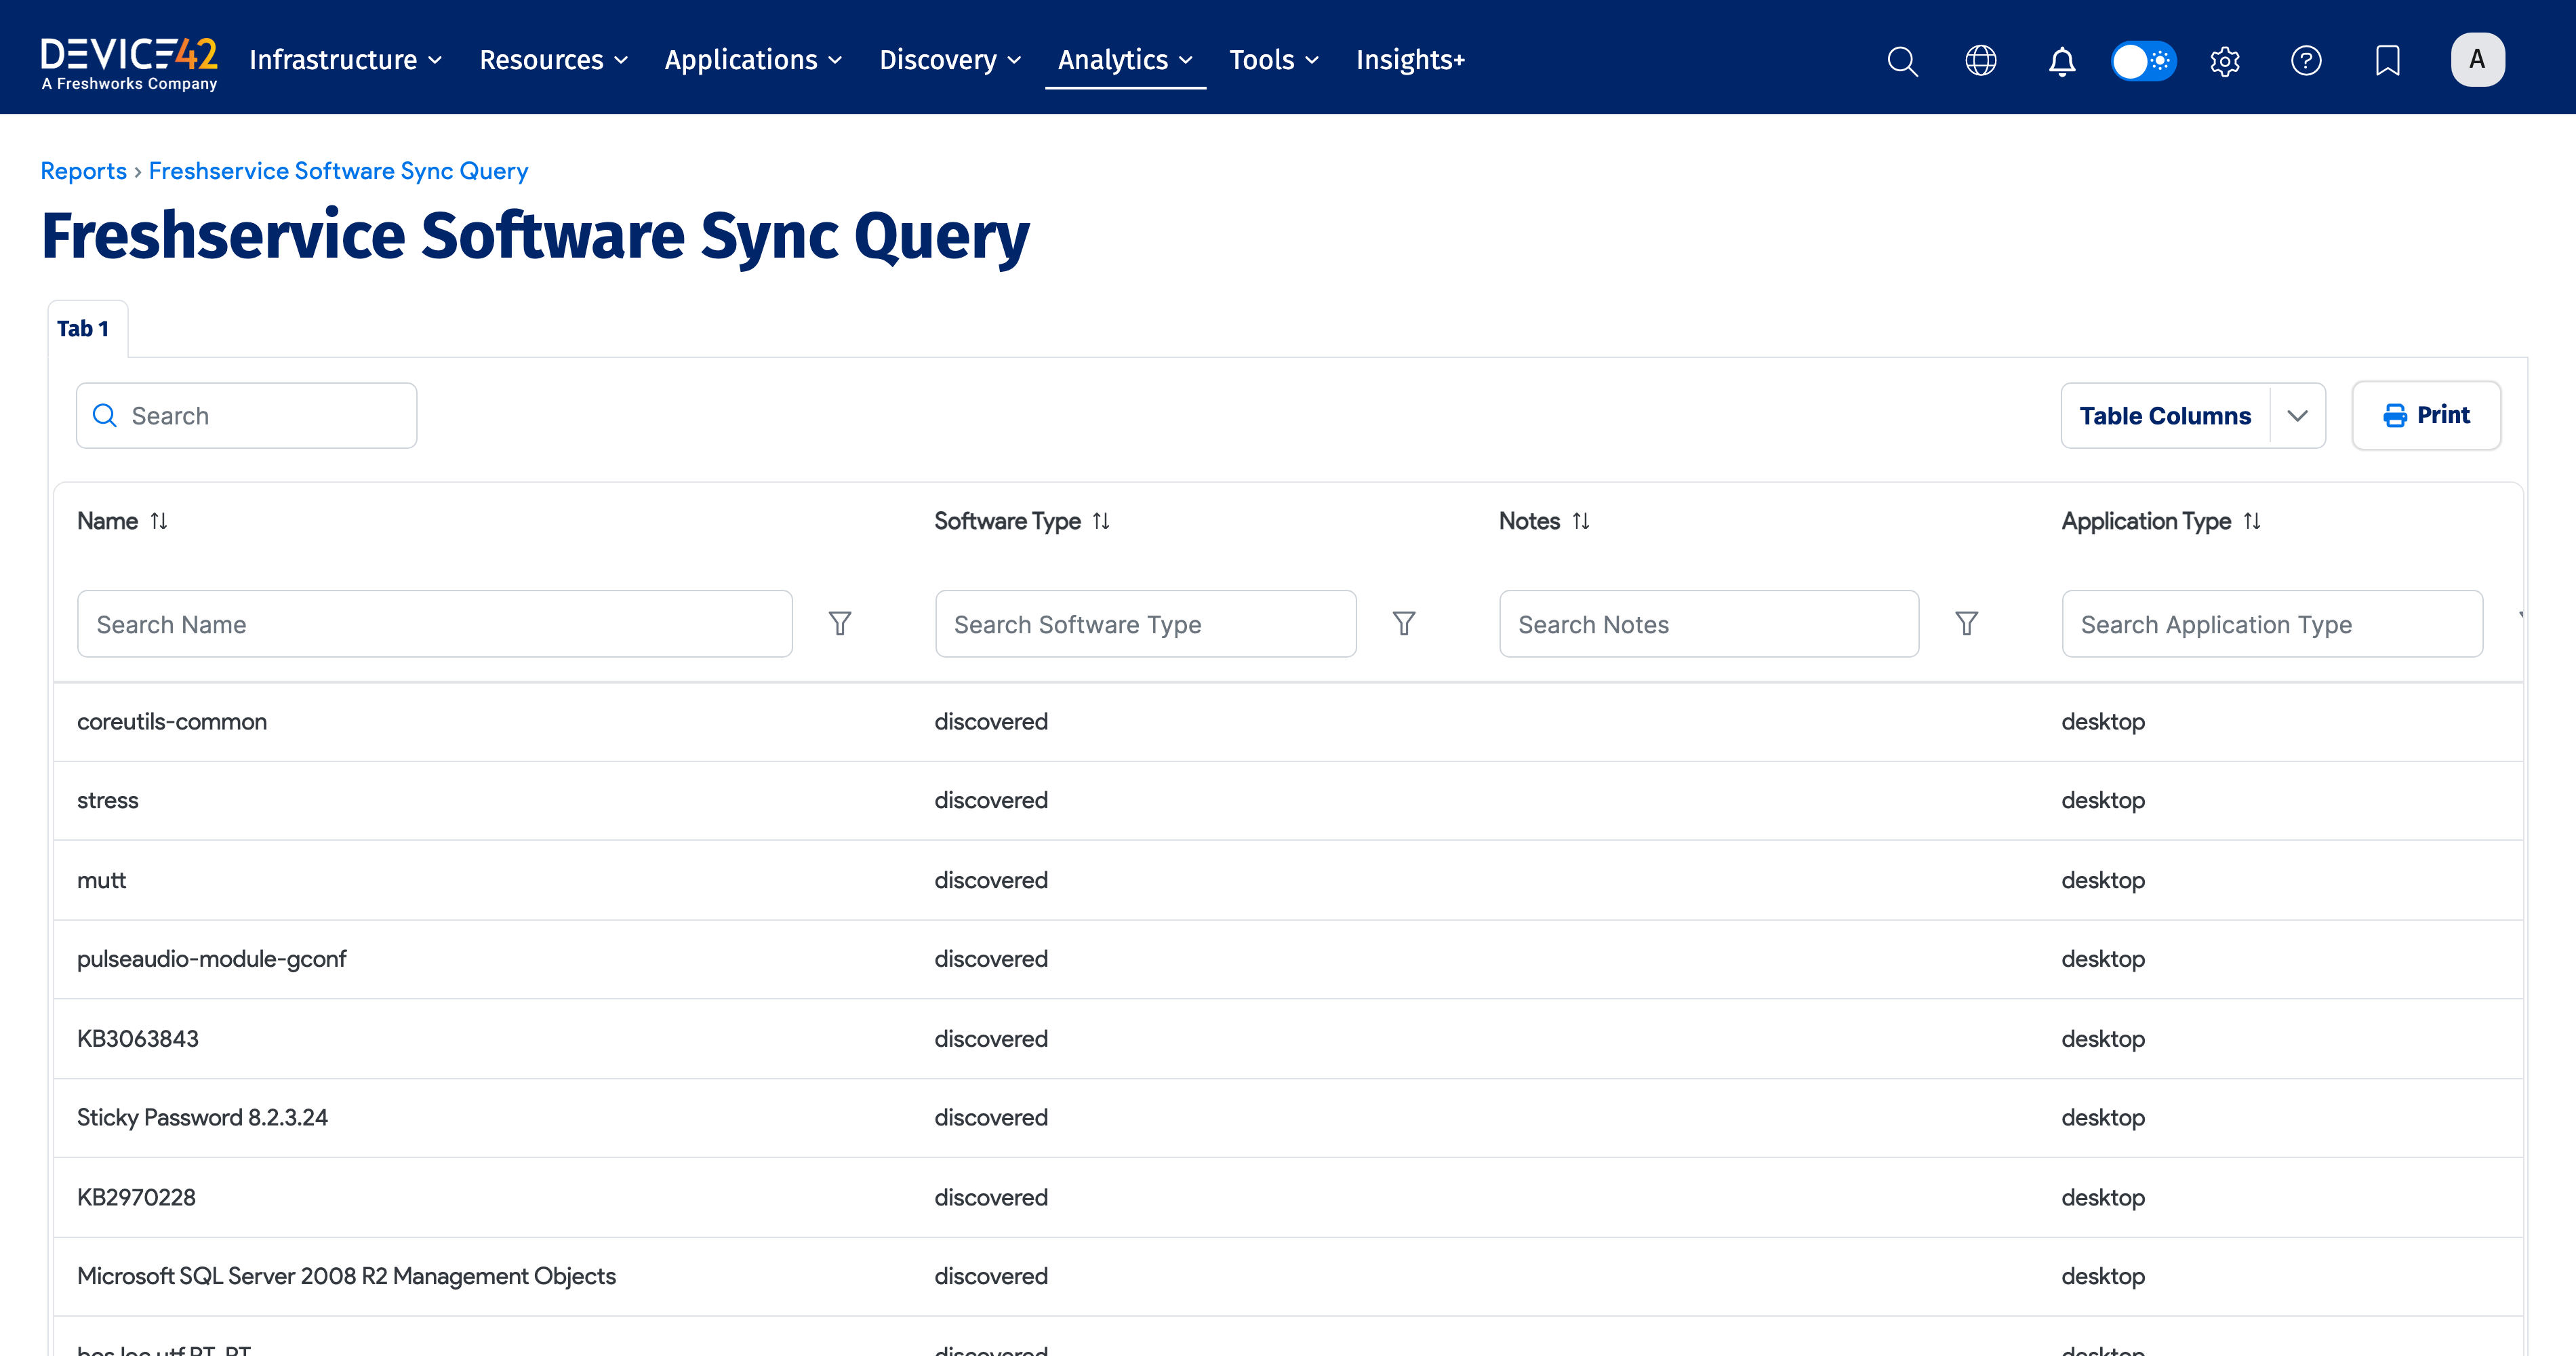Screen dimensions: 2576x1356
Task: Open the Insights+ menu item
Action: [x=1410, y=60]
